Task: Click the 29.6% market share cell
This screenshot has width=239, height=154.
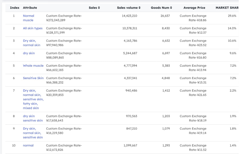Action: pos(232,16)
